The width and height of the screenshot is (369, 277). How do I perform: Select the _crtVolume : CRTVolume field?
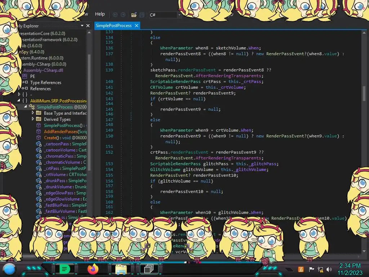tap(65, 174)
